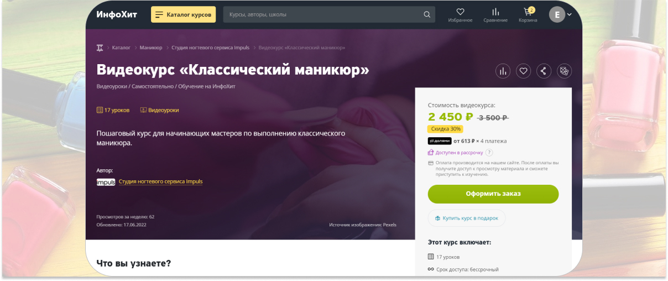Click Купить курс в подарок button
The height and width of the screenshot is (281, 668).
click(467, 218)
